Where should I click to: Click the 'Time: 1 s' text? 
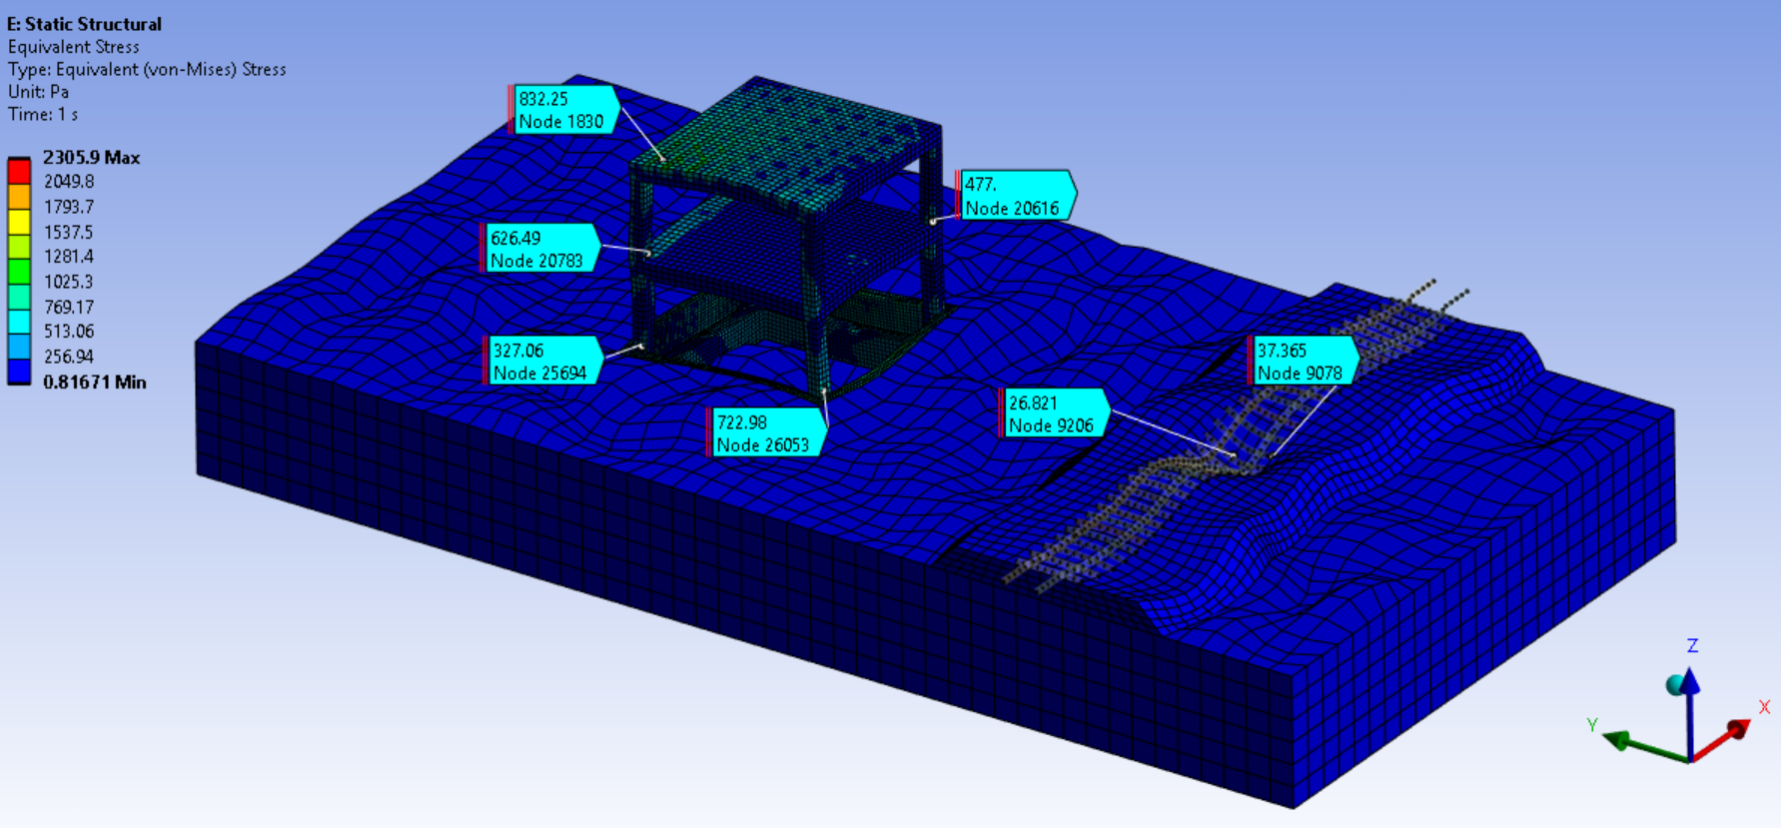click(x=43, y=115)
